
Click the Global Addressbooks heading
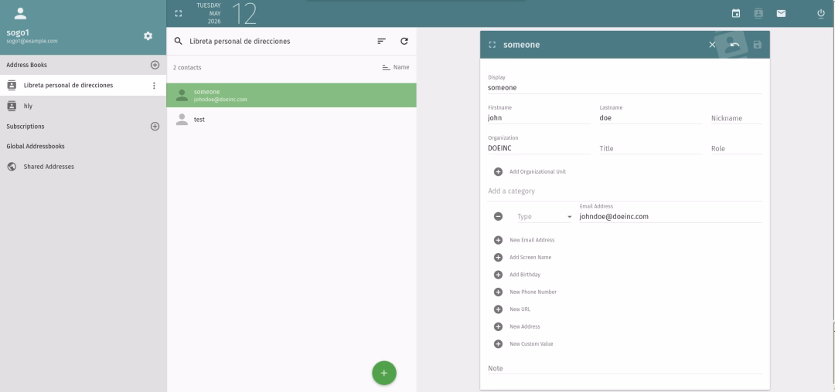point(36,146)
